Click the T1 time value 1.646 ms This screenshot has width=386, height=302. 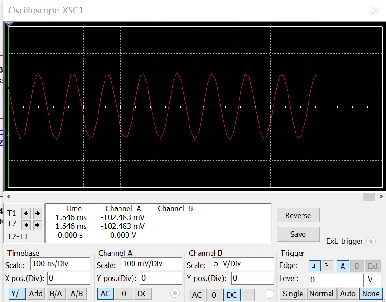click(x=71, y=218)
